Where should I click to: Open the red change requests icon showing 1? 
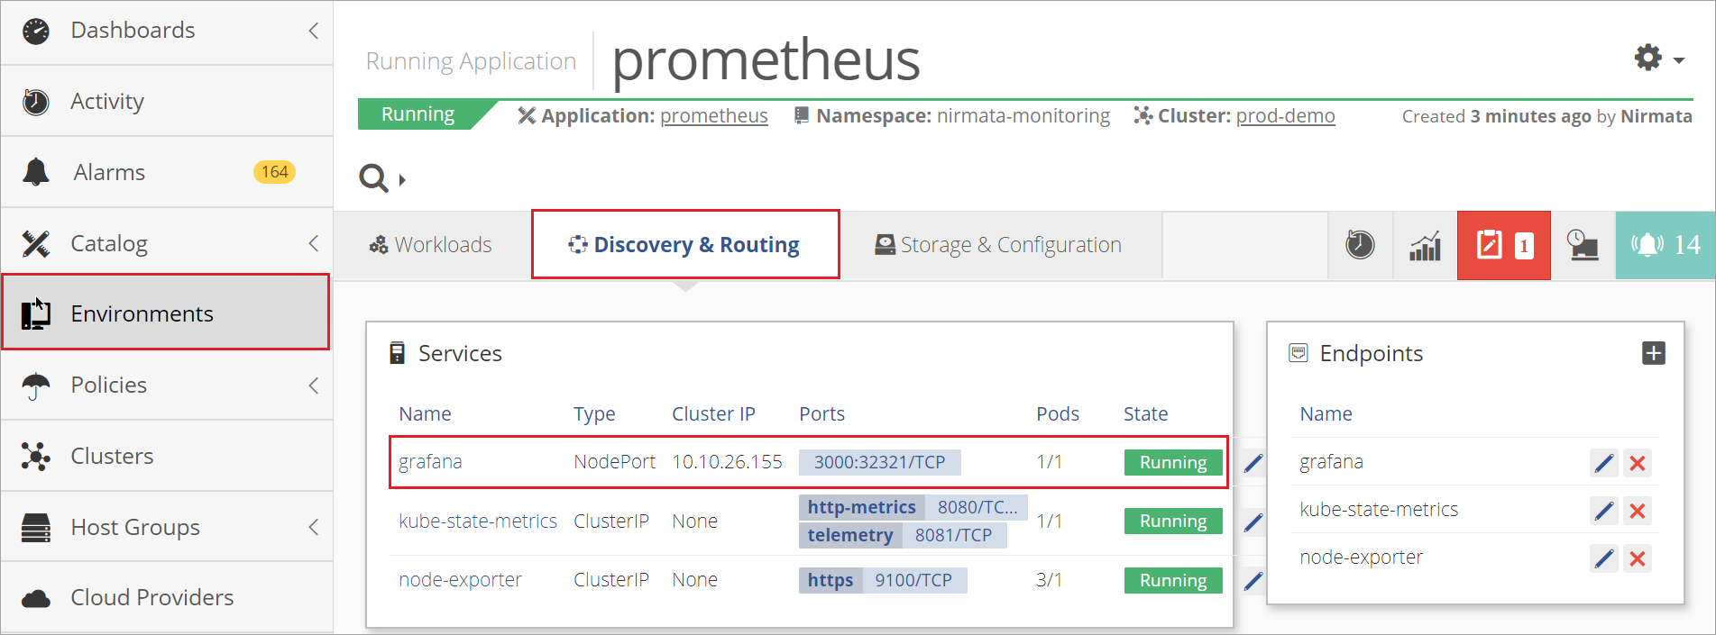point(1504,245)
